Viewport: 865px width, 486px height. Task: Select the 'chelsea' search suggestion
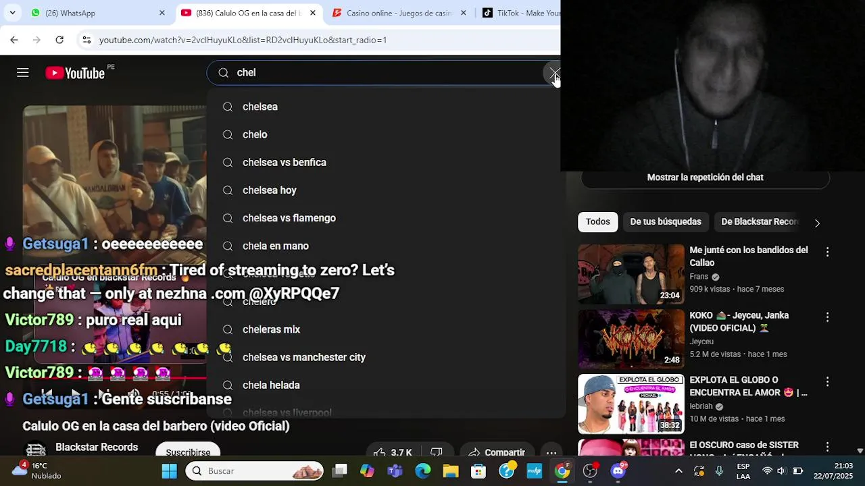[386, 107]
